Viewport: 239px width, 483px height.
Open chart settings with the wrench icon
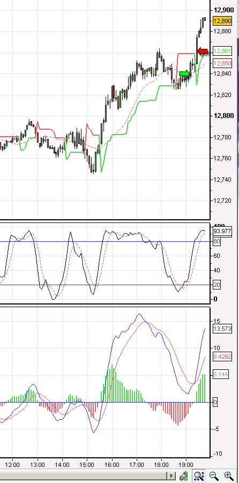pyautogui.click(x=184, y=476)
